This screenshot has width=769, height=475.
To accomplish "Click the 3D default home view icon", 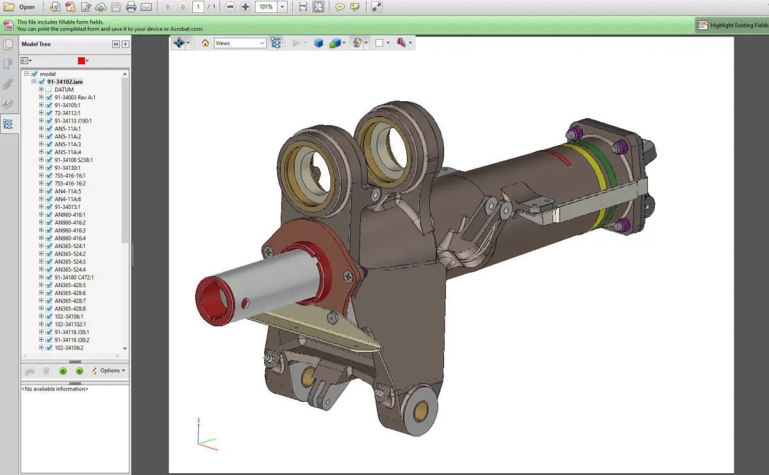I will [205, 43].
